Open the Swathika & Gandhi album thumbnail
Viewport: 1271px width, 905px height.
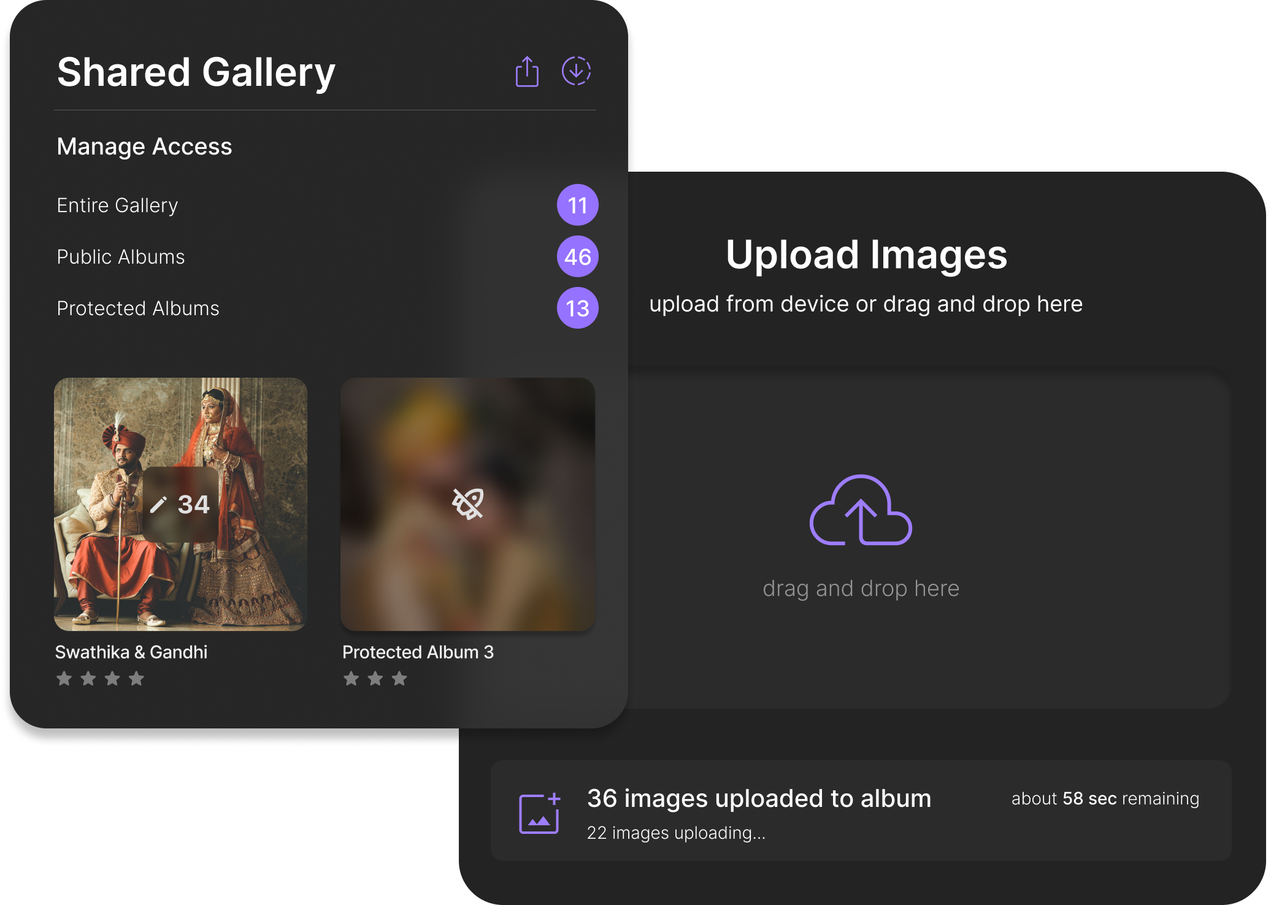pyautogui.click(x=180, y=504)
